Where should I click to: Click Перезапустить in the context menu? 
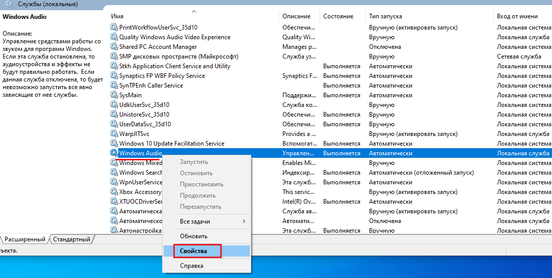[x=206, y=207]
